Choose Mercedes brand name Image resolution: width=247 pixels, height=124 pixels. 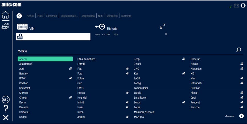196,69
